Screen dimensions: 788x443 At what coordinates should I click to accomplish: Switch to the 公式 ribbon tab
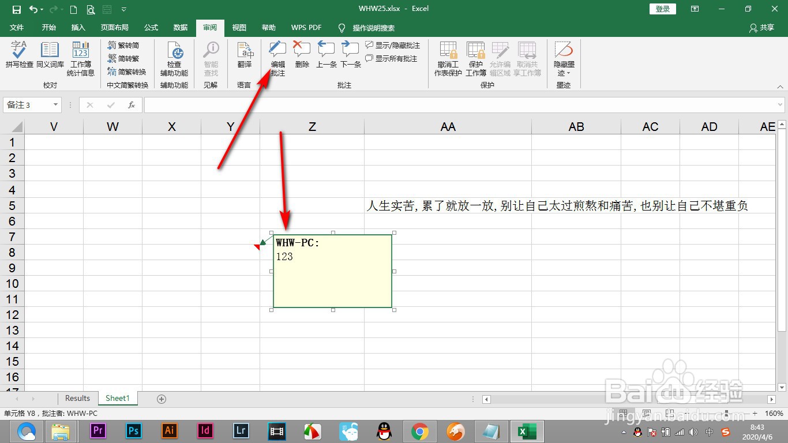coord(151,28)
